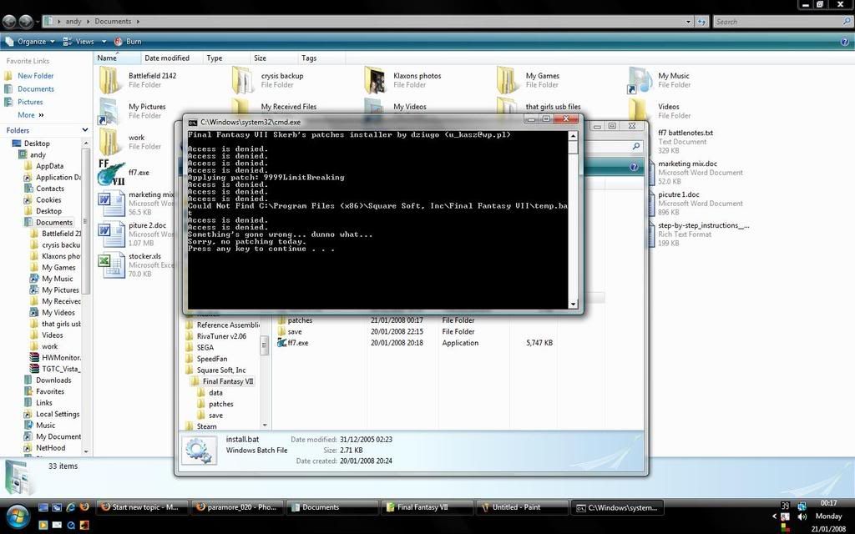Refresh the Documents address bar
855x534 pixels.
[x=701, y=22]
